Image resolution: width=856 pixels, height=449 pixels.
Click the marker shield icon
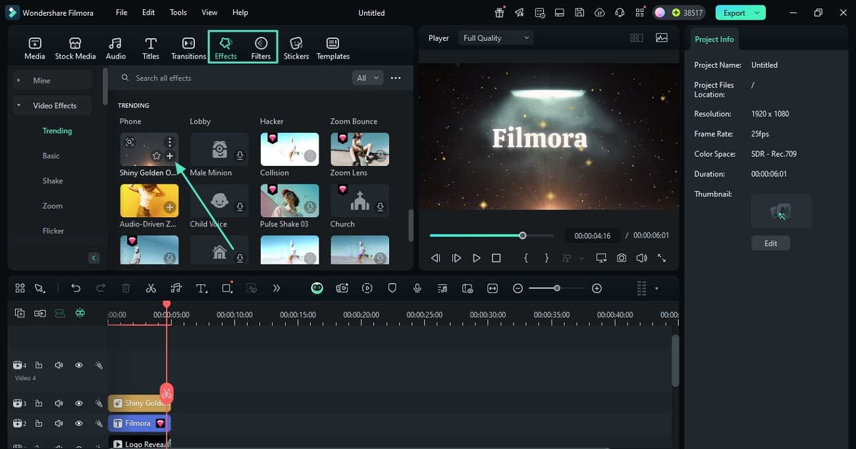pyautogui.click(x=392, y=288)
